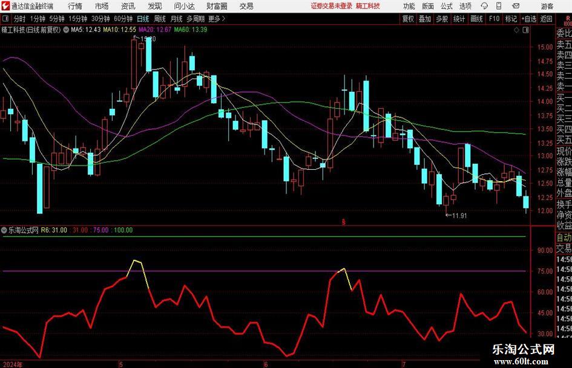Click the 多股 multi-stock button
This screenshot has width=572, height=368.
point(442,19)
